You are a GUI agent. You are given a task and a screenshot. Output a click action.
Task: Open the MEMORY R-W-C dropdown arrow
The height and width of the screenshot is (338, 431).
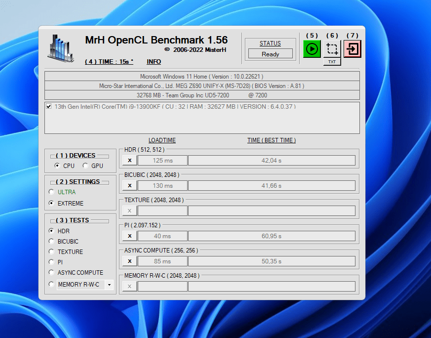[109, 285]
